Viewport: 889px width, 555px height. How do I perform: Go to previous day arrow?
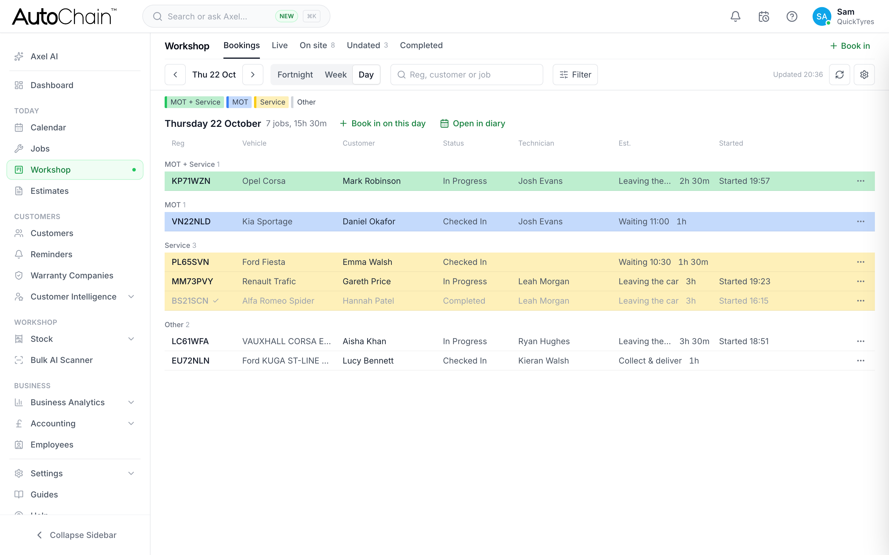175,75
